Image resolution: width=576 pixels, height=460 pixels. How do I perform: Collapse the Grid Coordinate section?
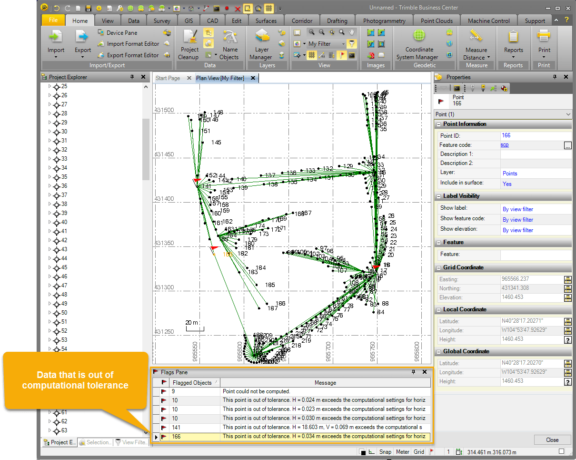(438, 267)
